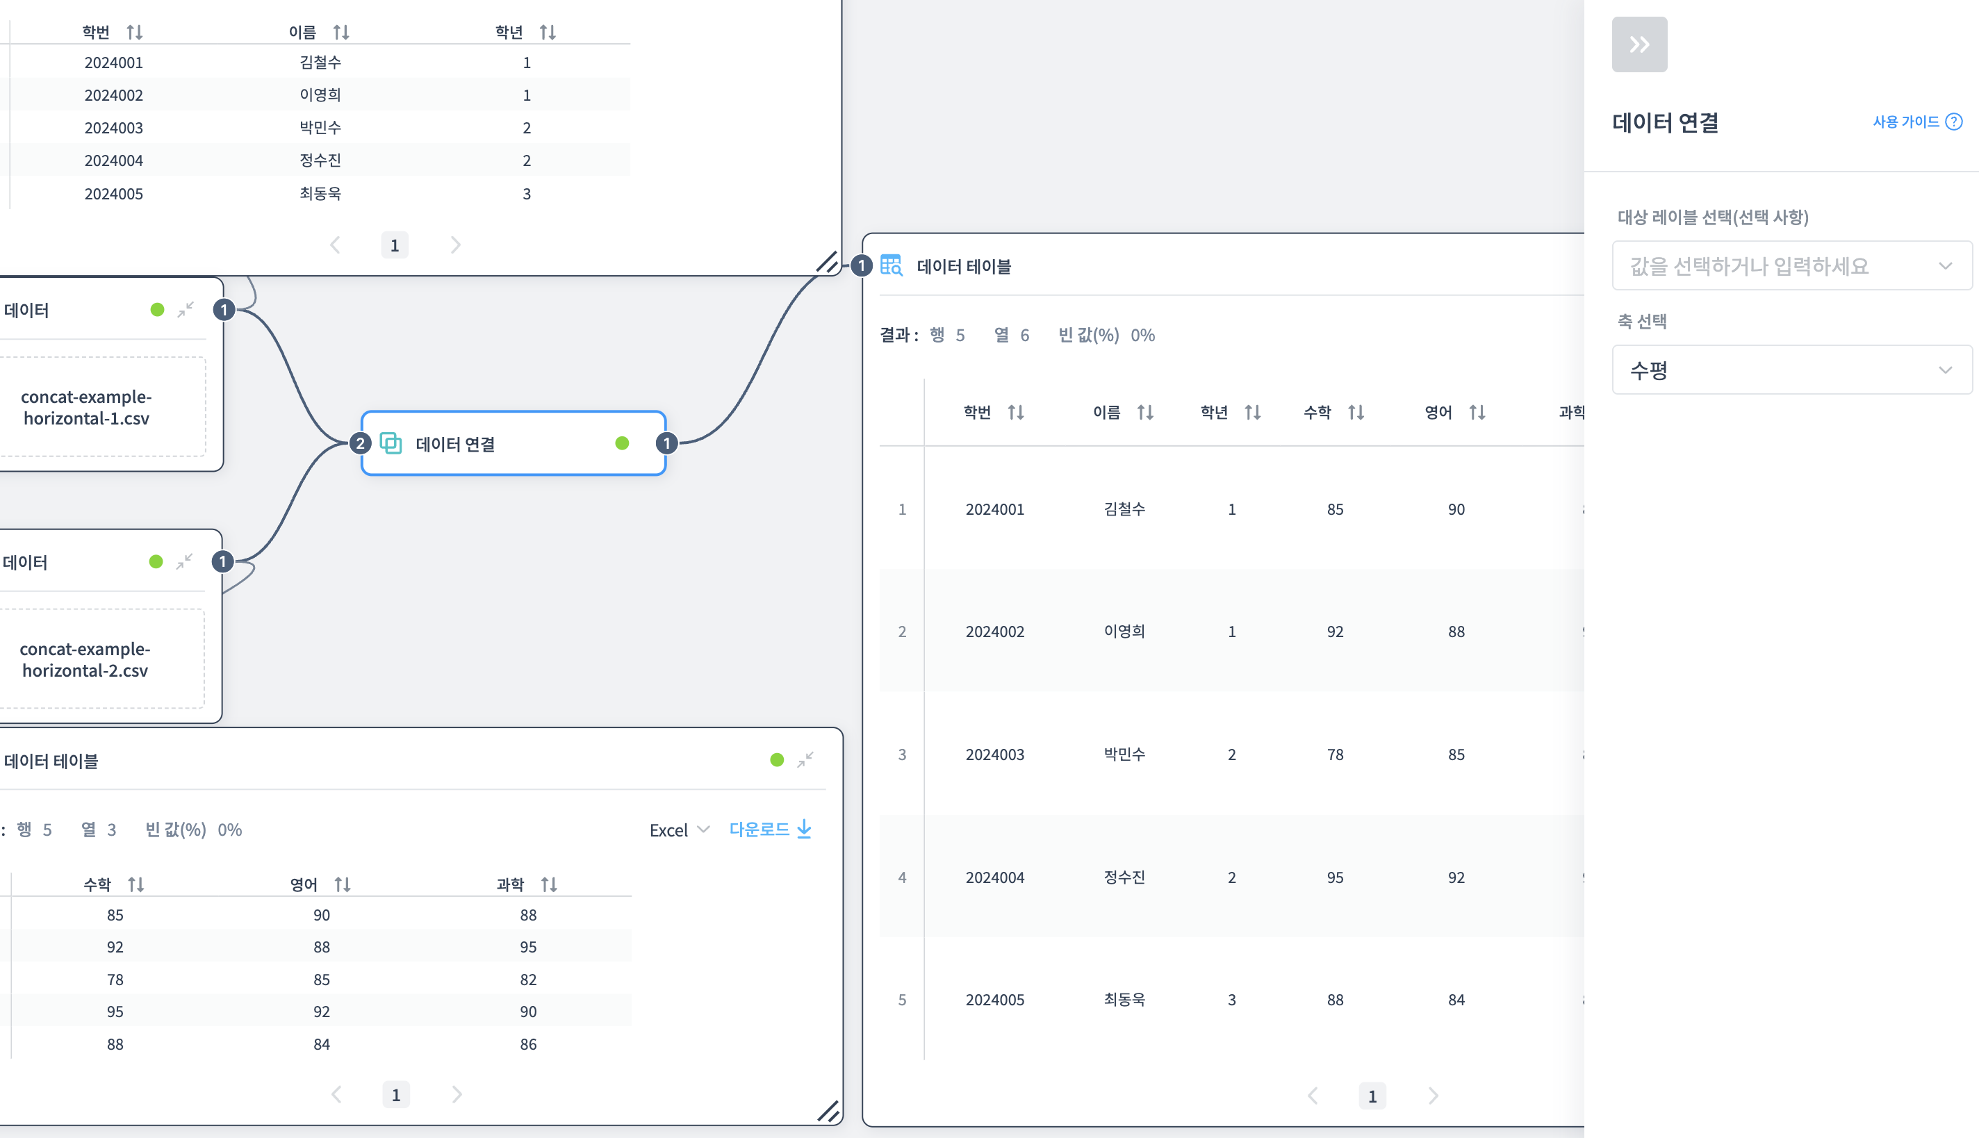The image size is (1979, 1138).
Task: Sort bottom table by 과학 column
Action: tap(549, 885)
